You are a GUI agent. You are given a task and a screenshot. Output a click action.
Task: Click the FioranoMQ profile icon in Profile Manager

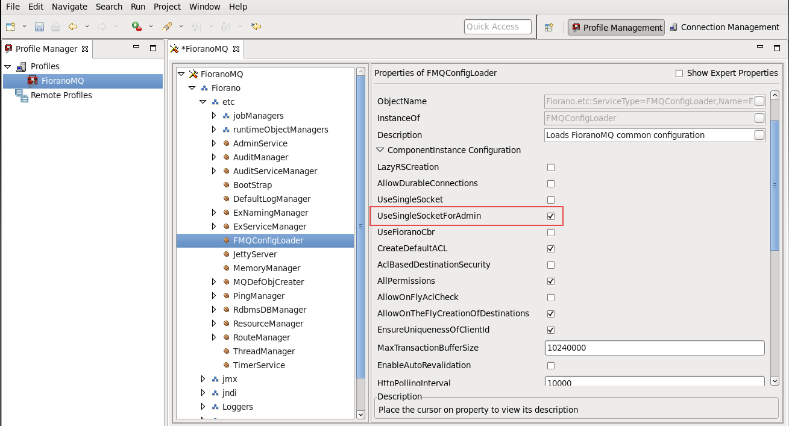pos(33,81)
